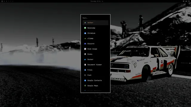Launch Docker via its whale icon
This screenshot has width=191, height=107.
point(85,59)
